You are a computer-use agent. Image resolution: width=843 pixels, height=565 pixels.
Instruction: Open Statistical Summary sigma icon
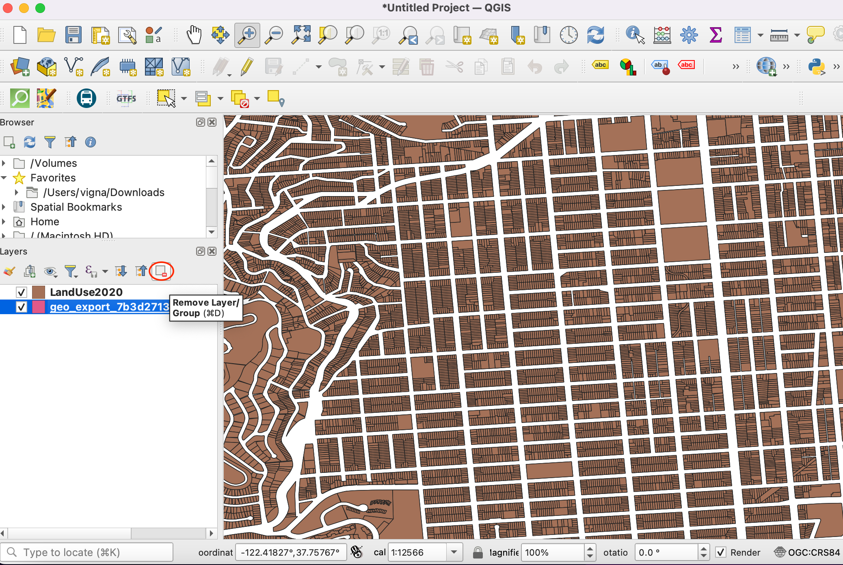715,35
